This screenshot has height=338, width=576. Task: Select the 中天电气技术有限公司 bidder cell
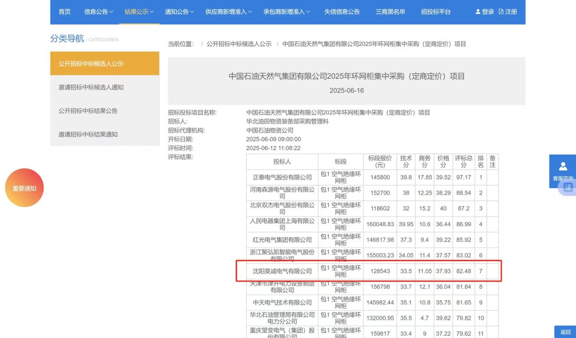282,302
